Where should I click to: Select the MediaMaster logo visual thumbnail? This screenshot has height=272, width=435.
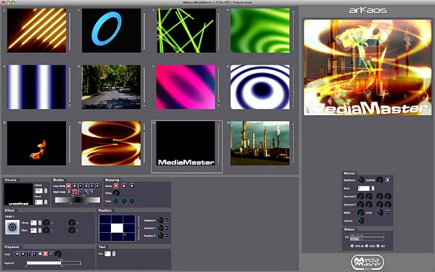[186, 144]
